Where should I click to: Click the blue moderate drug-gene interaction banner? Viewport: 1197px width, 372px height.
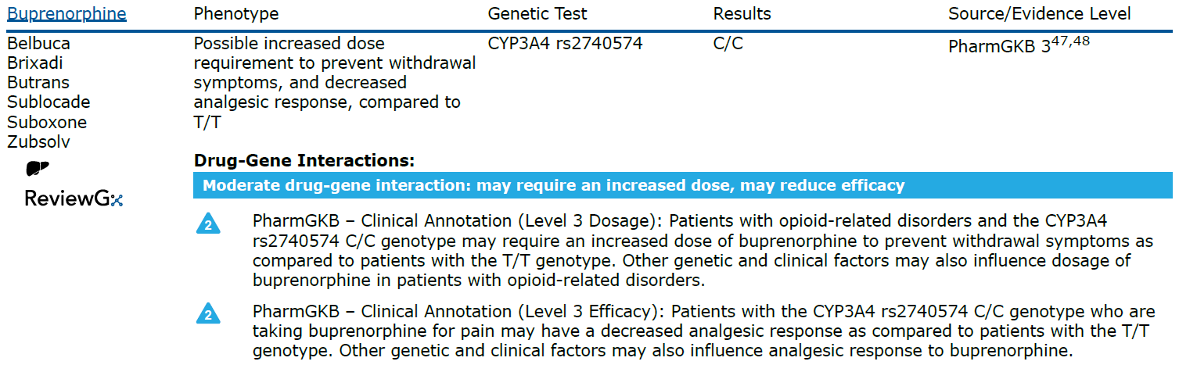682,186
